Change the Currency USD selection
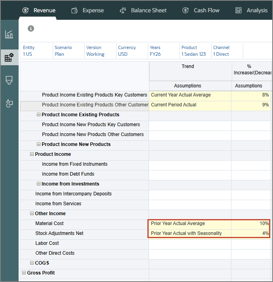 point(132,51)
